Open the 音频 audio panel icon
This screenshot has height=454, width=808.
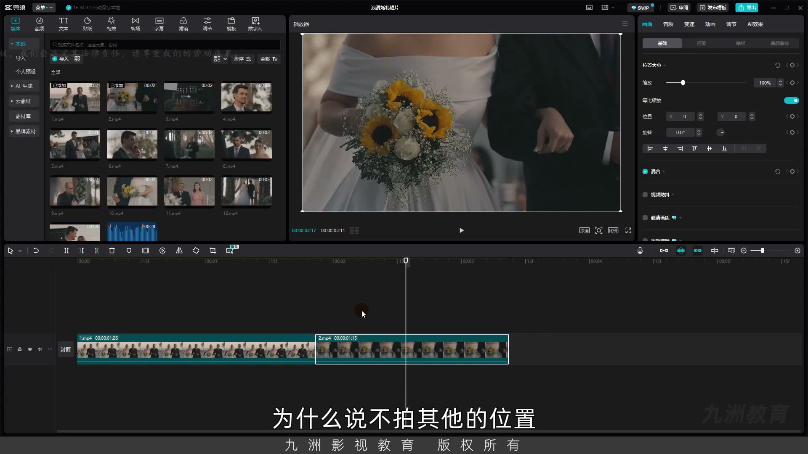[x=39, y=24]
